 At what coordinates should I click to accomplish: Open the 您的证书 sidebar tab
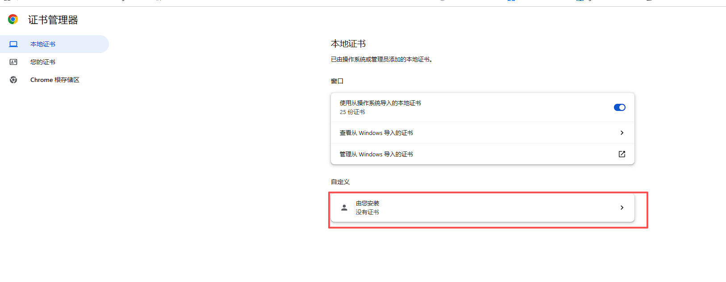(54, 62)
